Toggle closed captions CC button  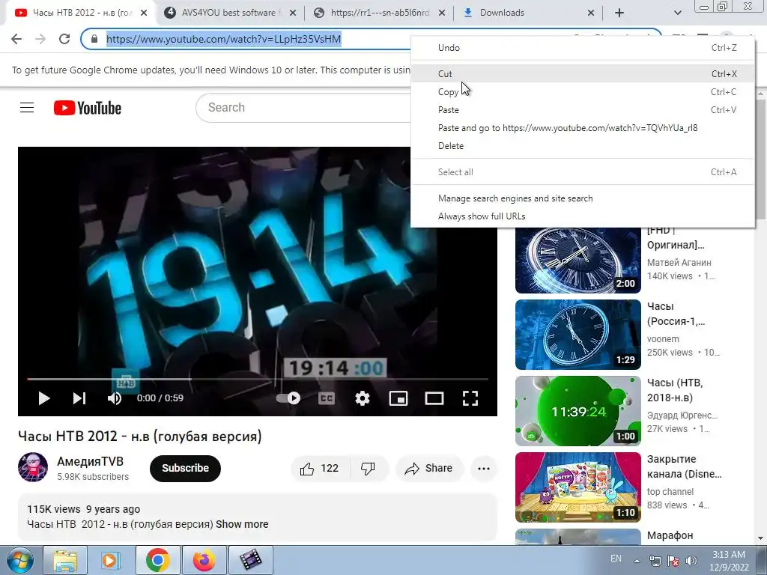[327, 398]
